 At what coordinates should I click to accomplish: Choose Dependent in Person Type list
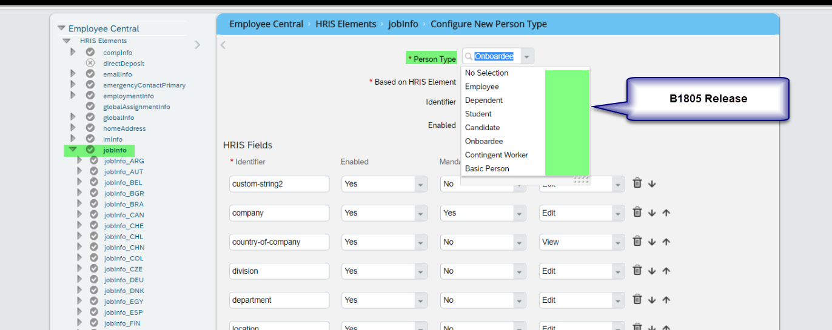[x=484, y=100]
